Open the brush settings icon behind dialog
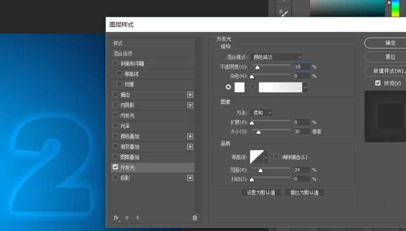Screen dimensions: 406x231 coord(283,13)
